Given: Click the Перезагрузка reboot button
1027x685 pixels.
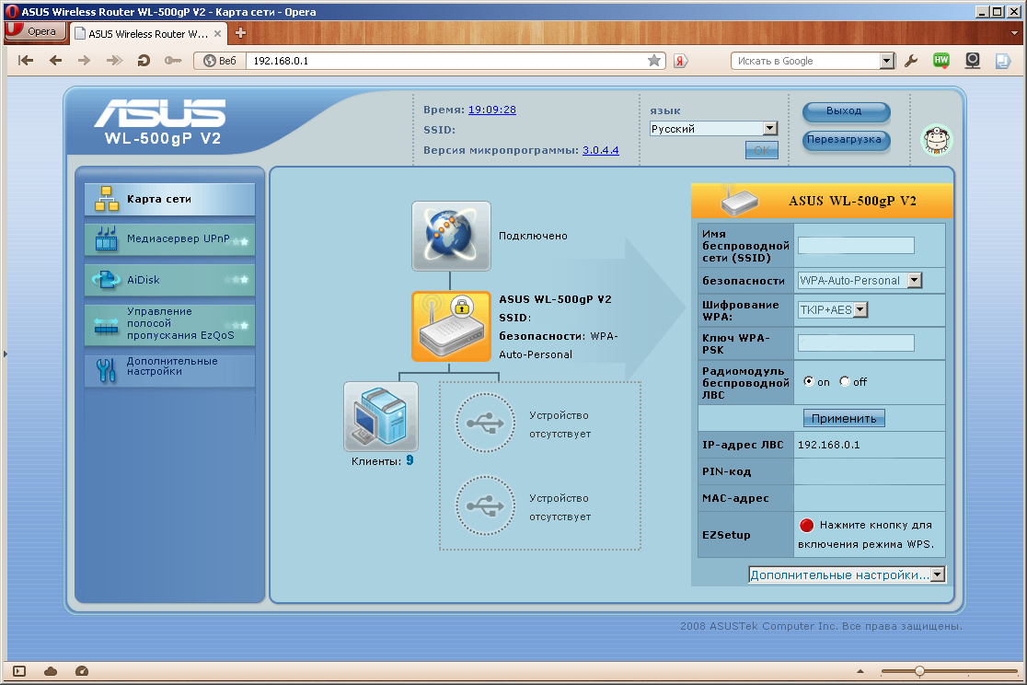Looking at the screenshot, I should (x=846, y=140).
